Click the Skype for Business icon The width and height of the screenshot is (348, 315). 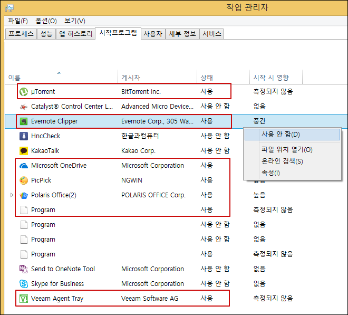click(24, 284)
